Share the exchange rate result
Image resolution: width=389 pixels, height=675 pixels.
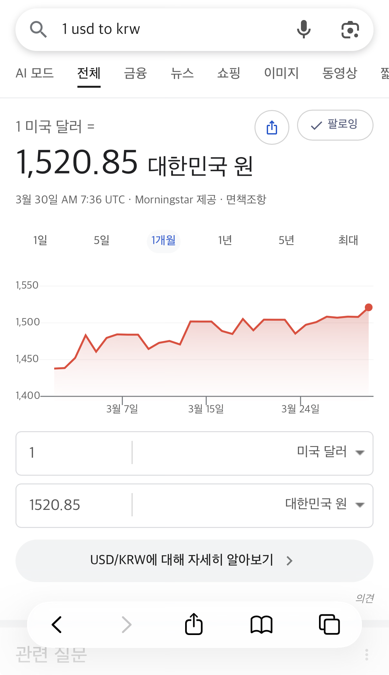pos(272,127)
